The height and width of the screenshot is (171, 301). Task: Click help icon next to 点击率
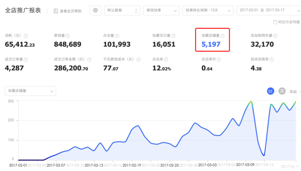(166, 59)
